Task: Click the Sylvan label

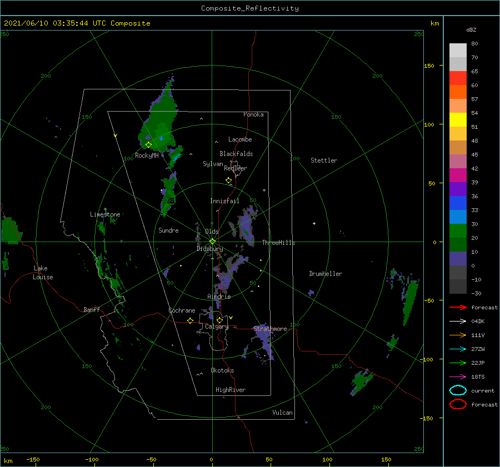Action: tap(213, 164)
